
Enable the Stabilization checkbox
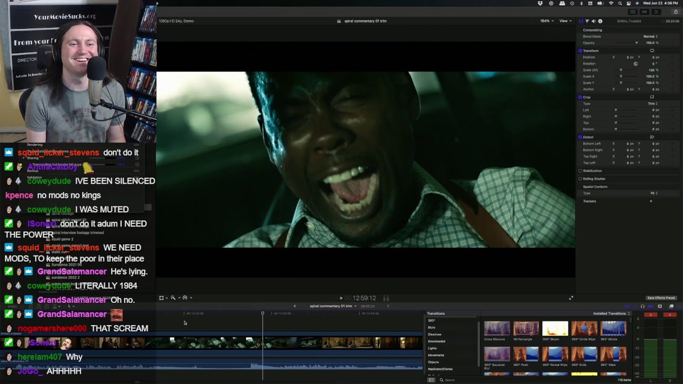click(580, 171)
